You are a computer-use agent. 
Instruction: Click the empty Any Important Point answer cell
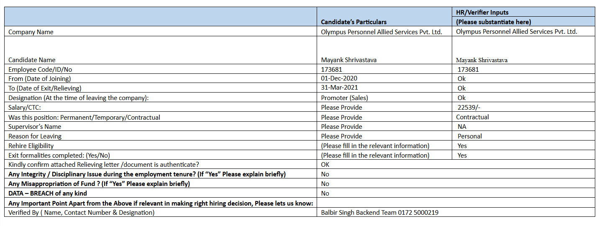(x=455, y=203)
